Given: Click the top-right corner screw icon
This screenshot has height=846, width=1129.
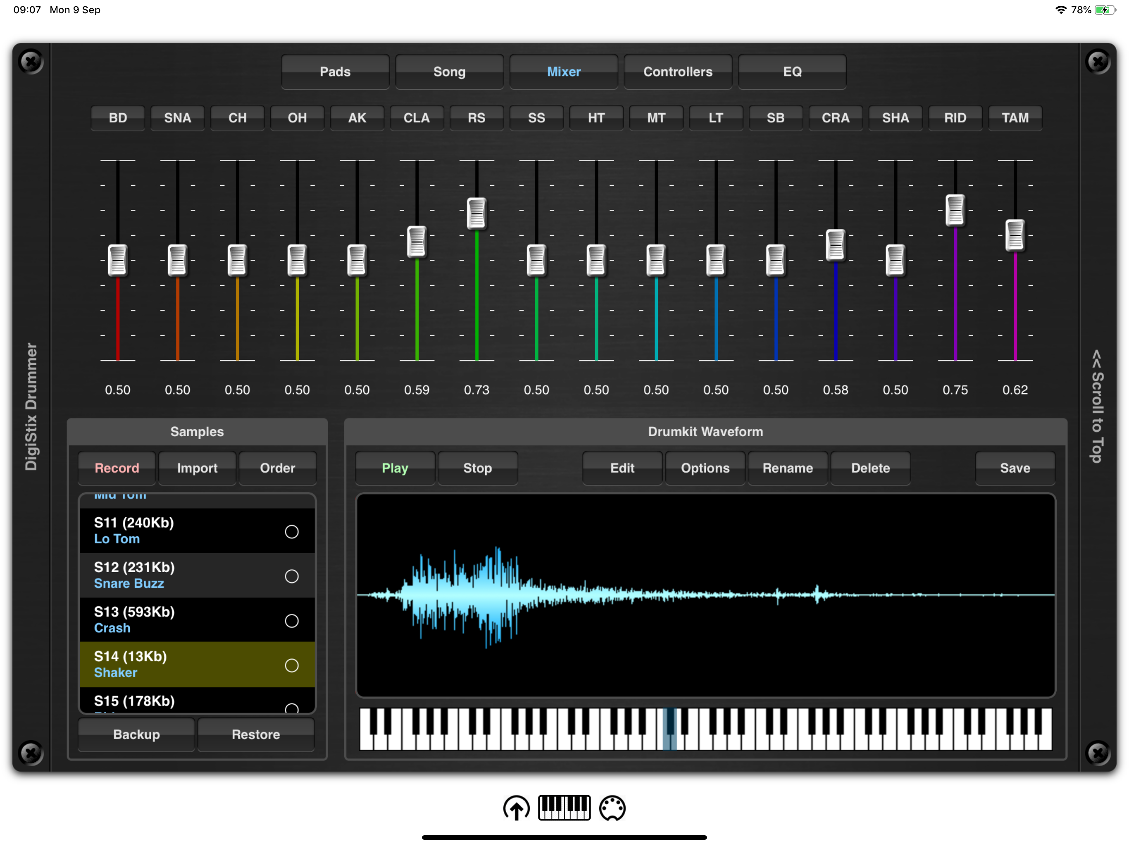Looking at the screenshot, I should (x=1097, y=62).
